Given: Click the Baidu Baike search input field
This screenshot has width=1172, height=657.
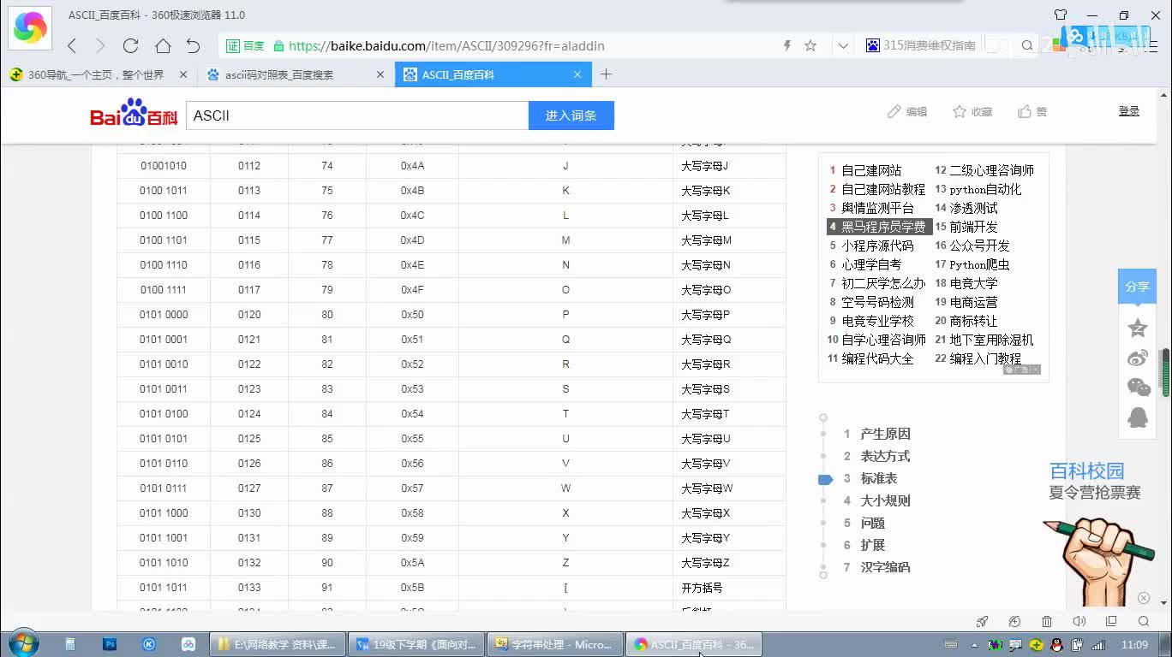Looking at the screenshot, I should 356,115.
